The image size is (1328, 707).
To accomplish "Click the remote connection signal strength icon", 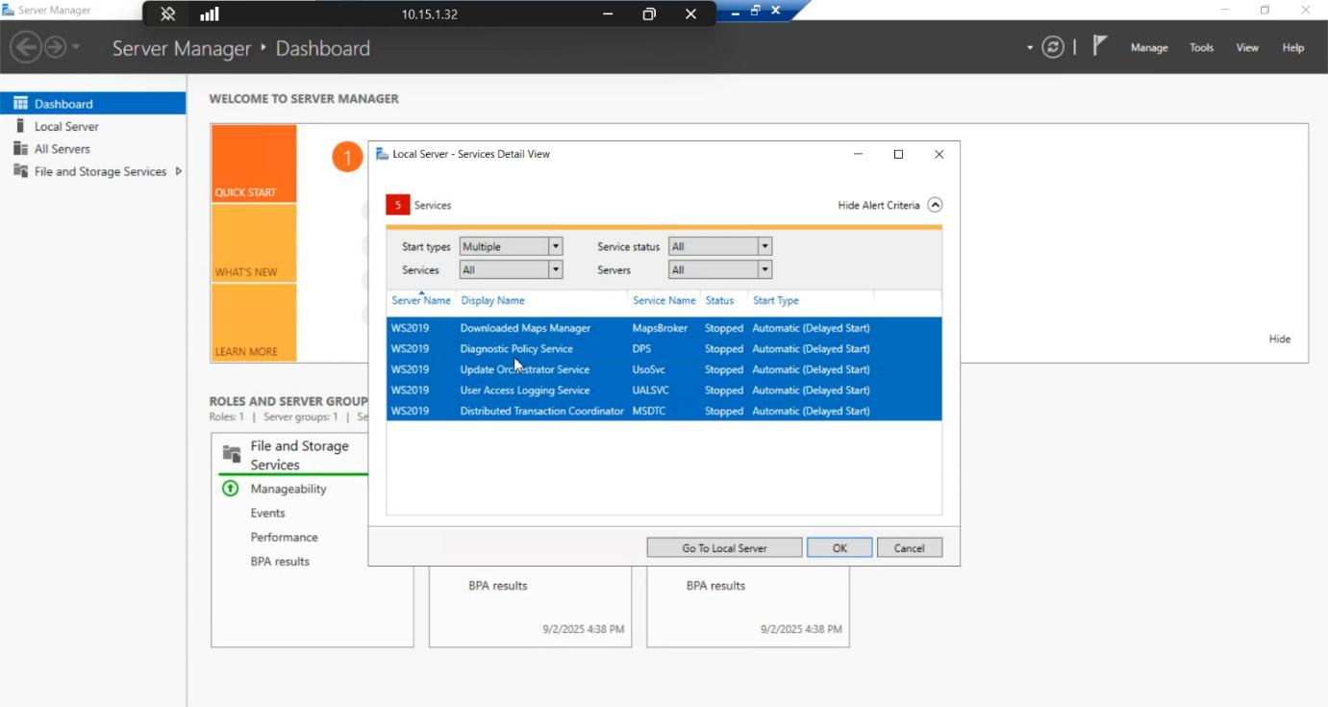I will pos(209,13).
